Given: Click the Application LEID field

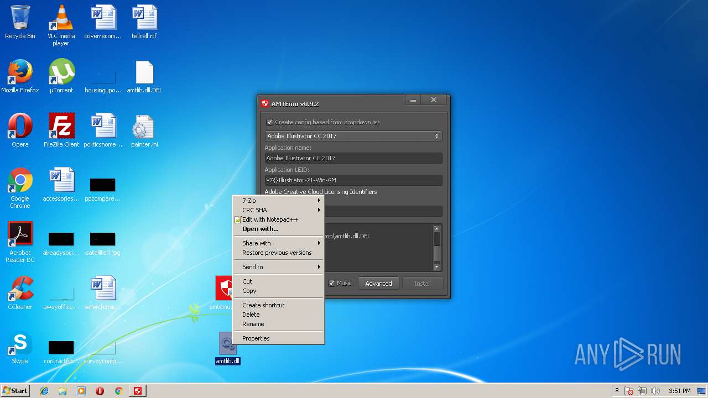Looking at the screenshot, I should tap(353, 180).
